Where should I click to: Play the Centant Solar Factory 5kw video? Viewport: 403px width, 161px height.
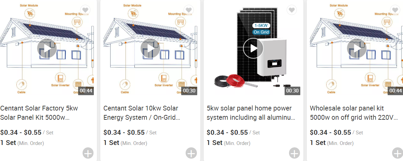[47, 48]
